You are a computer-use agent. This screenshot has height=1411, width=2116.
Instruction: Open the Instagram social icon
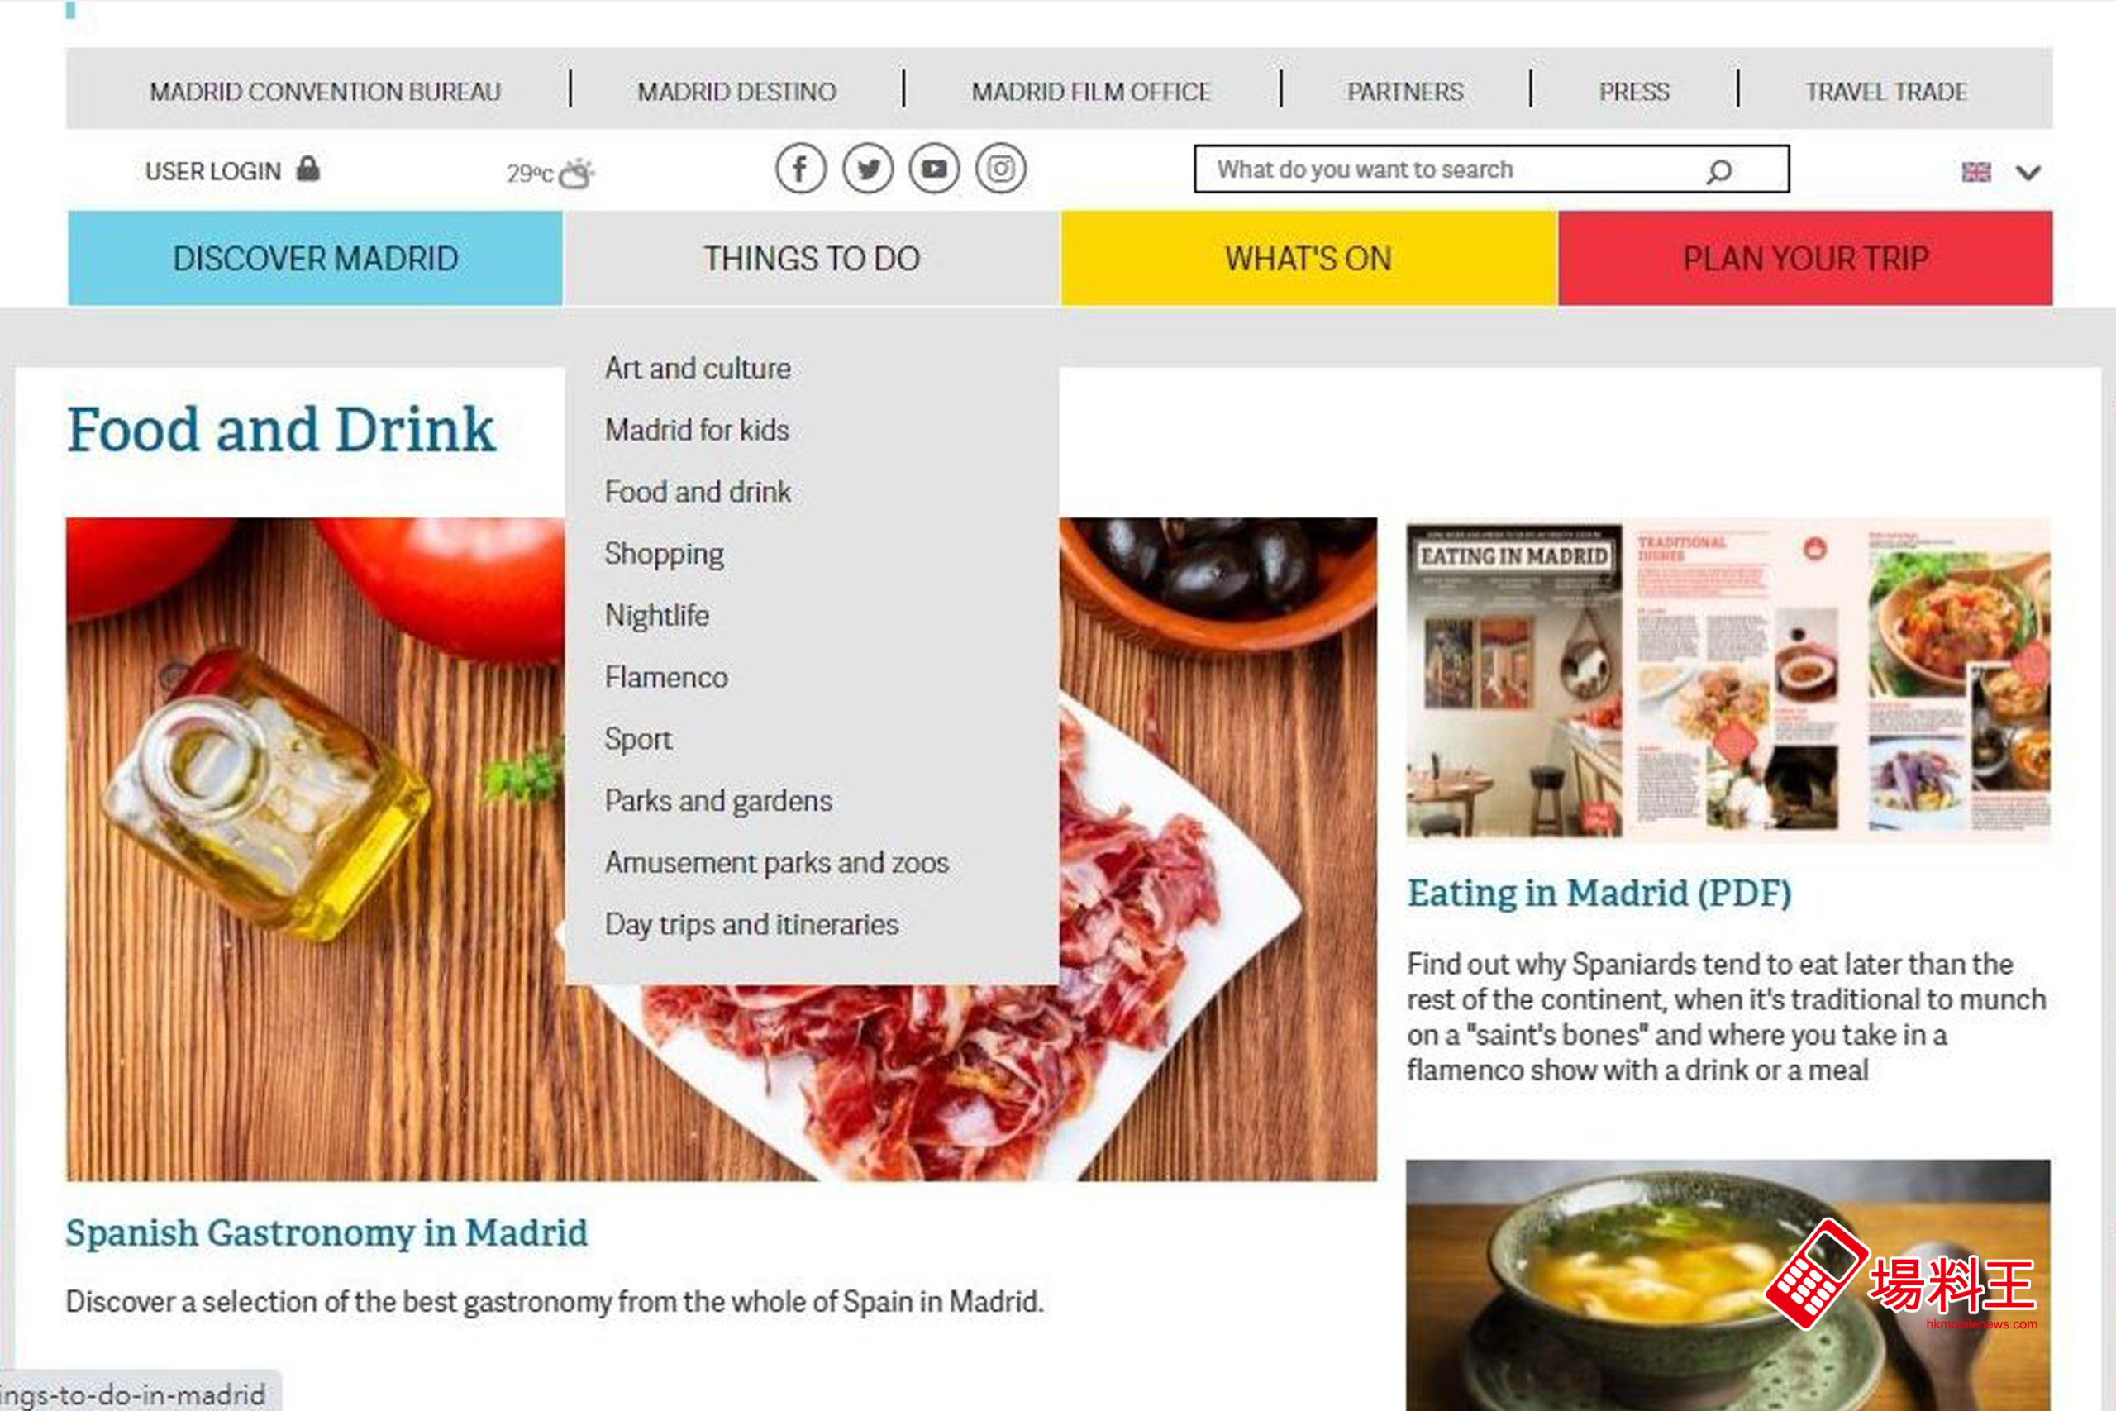(x=1000, y=169)
